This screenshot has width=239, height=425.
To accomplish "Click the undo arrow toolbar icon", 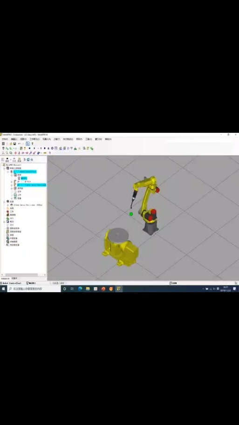I will [x=19, y=144].
